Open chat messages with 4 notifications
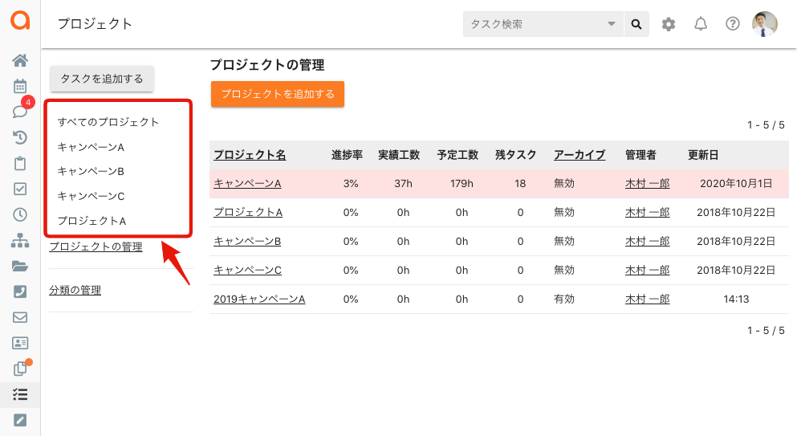The height and width of the screenshot is (436, 797). 20,112
